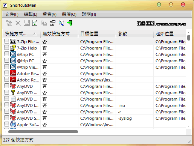The height and width of the screenshot is (146, 194).
Task: Click the 7-Zip Help row icon
Action: coord(13,48)
